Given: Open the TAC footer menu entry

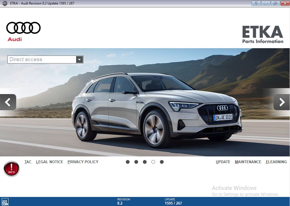Looking at the screenshot, I should pyautogui.click(x=28, y=162).
